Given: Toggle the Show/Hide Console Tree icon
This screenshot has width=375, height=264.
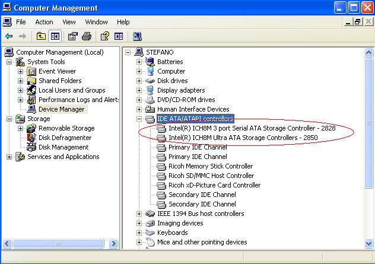Looking at the screenshot, I should click(x=55, y=36).
